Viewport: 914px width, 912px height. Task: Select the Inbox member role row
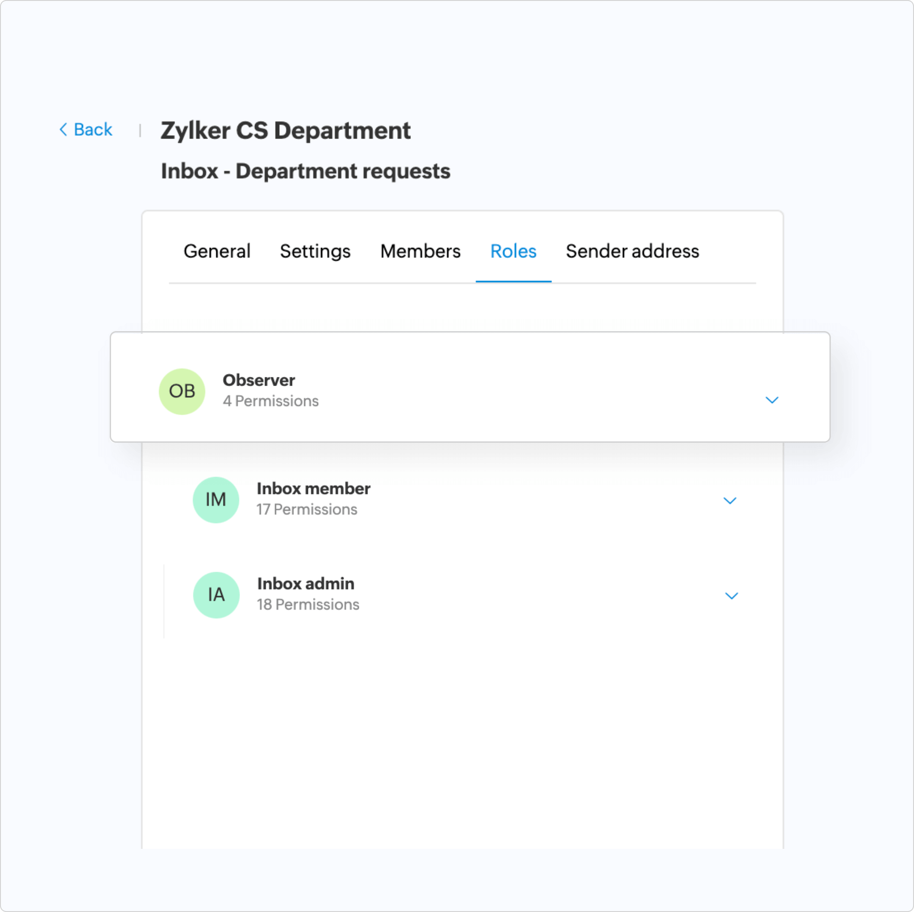[x=314, y=489]
